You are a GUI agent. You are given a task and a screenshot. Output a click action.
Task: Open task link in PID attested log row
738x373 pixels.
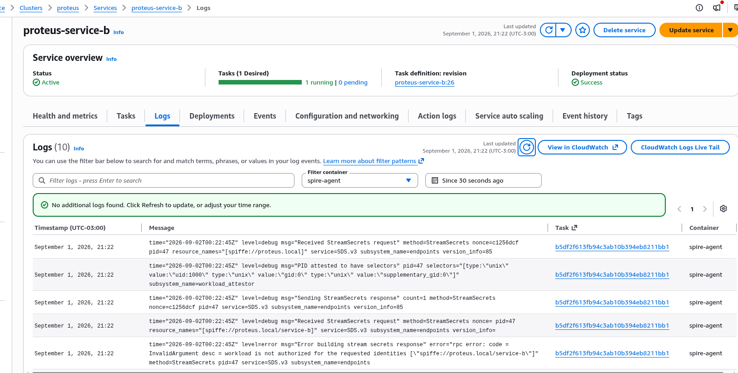click(612, 274)
